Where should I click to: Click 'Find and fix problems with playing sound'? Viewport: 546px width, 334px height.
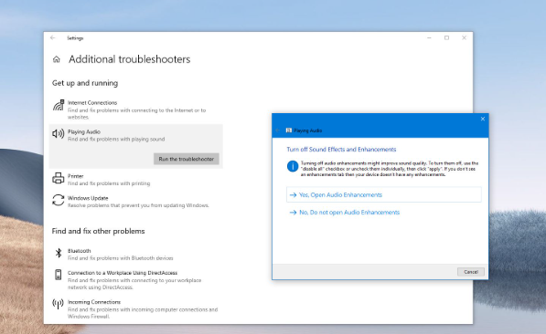pyautogui.click(x=116, y=139)
